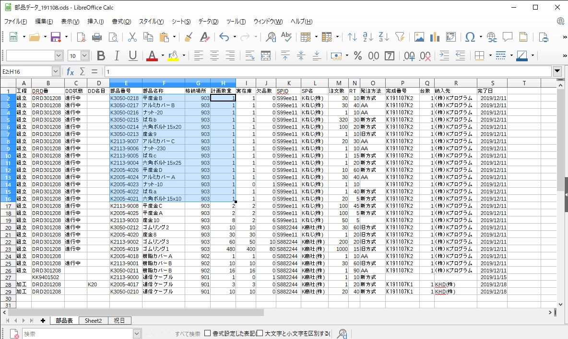This screenshot has height=339, width=568.
Task: Enable the 大文字と小文字を区別 search option
Action: [260, 334]
